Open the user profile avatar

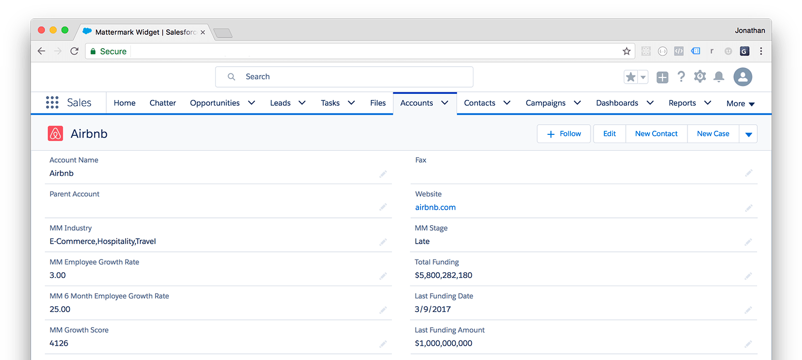[742, 77]
